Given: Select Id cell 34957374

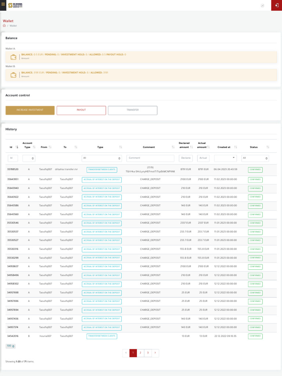Looking at the screenshot, I should click(x=13, y=327).
